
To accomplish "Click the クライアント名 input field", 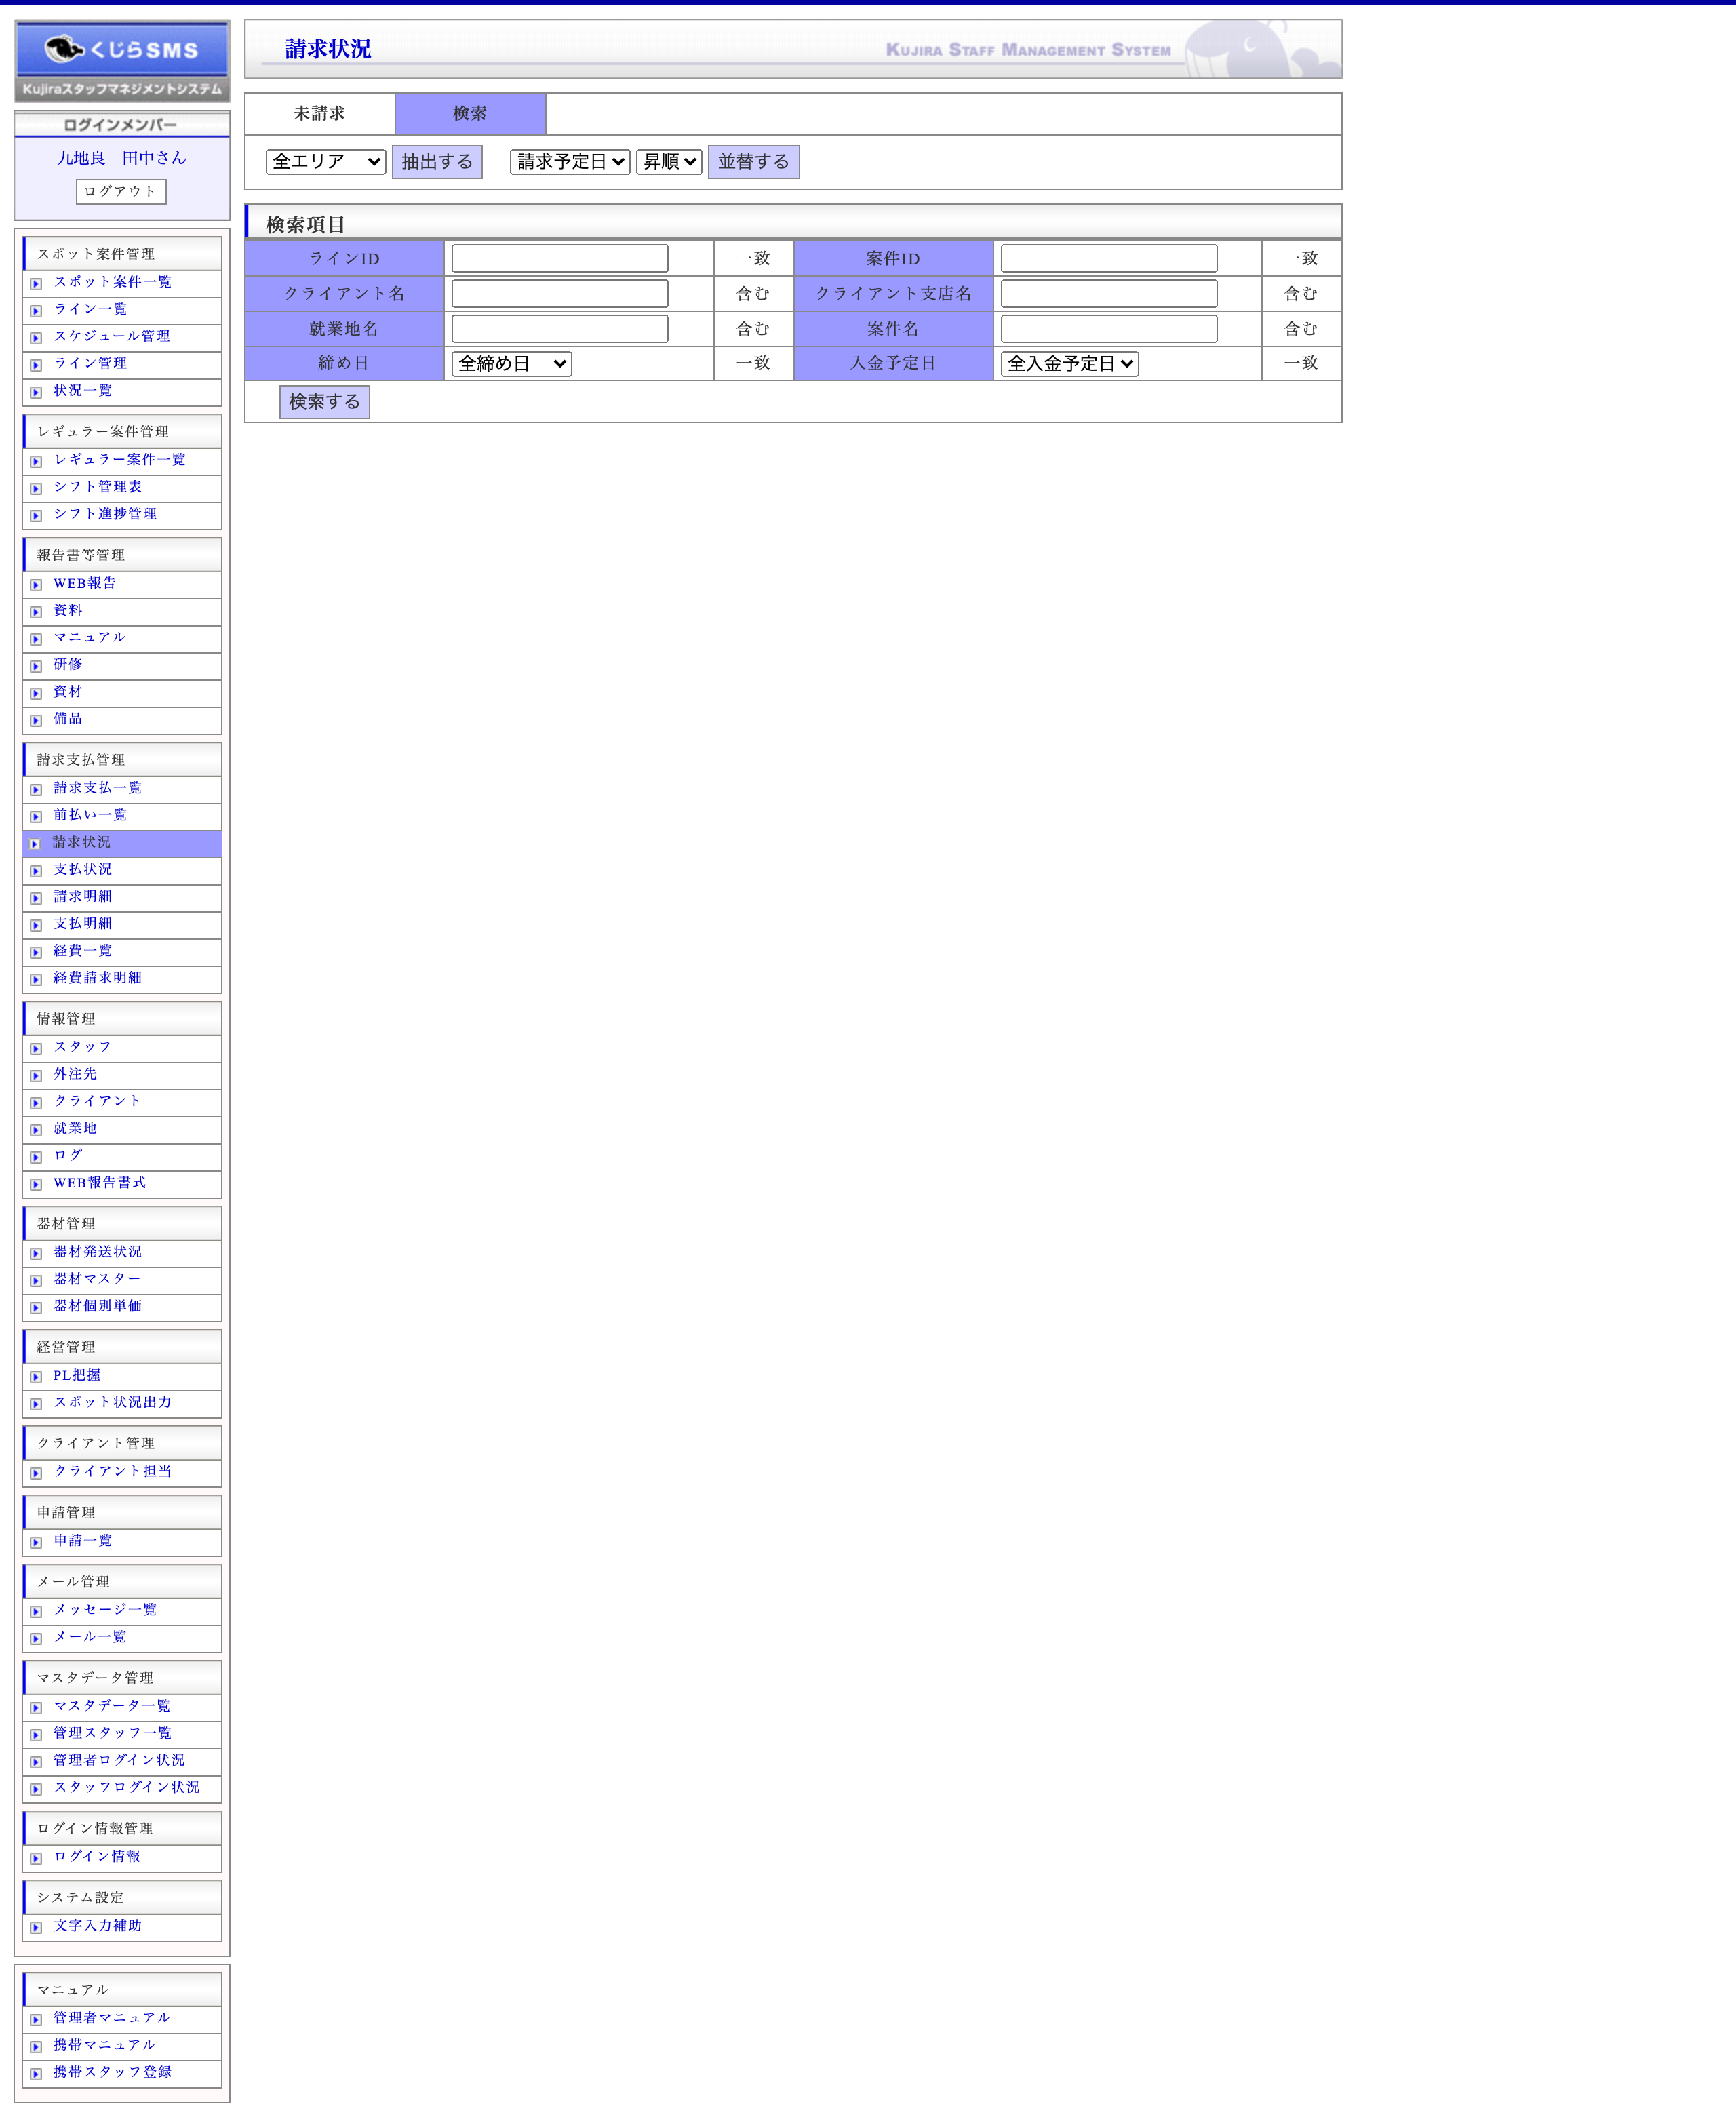I will point(559,294).
